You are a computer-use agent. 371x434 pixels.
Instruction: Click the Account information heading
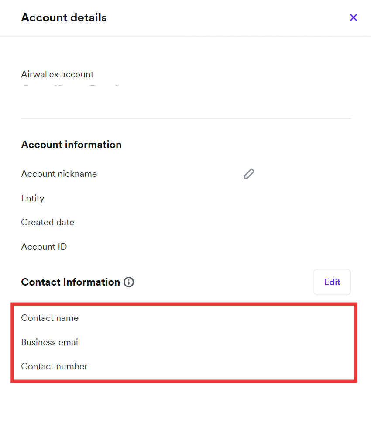(71, 145)
